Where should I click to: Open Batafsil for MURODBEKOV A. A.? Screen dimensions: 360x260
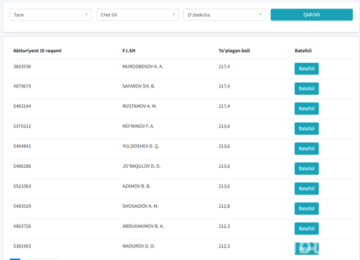click(x=307, y=68)
